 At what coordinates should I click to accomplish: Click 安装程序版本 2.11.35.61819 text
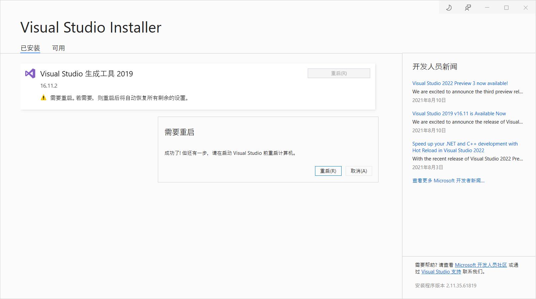point(446,285)
